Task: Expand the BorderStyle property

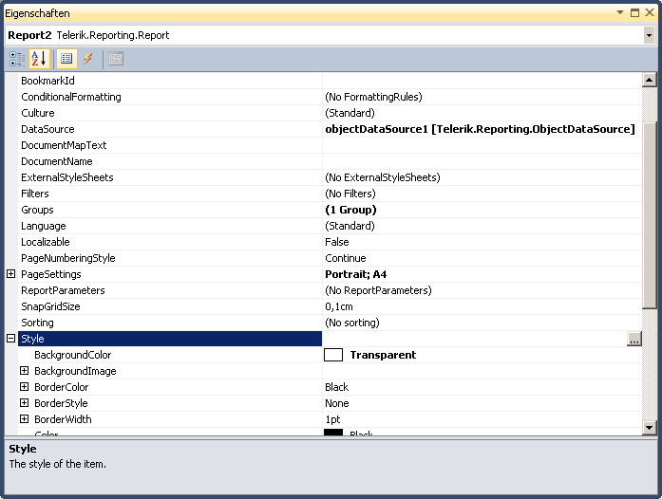Action: [x=25, y=403]
